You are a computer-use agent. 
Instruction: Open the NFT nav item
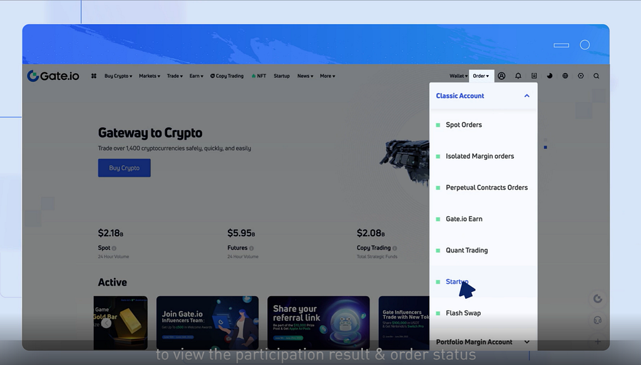point(259,76)
